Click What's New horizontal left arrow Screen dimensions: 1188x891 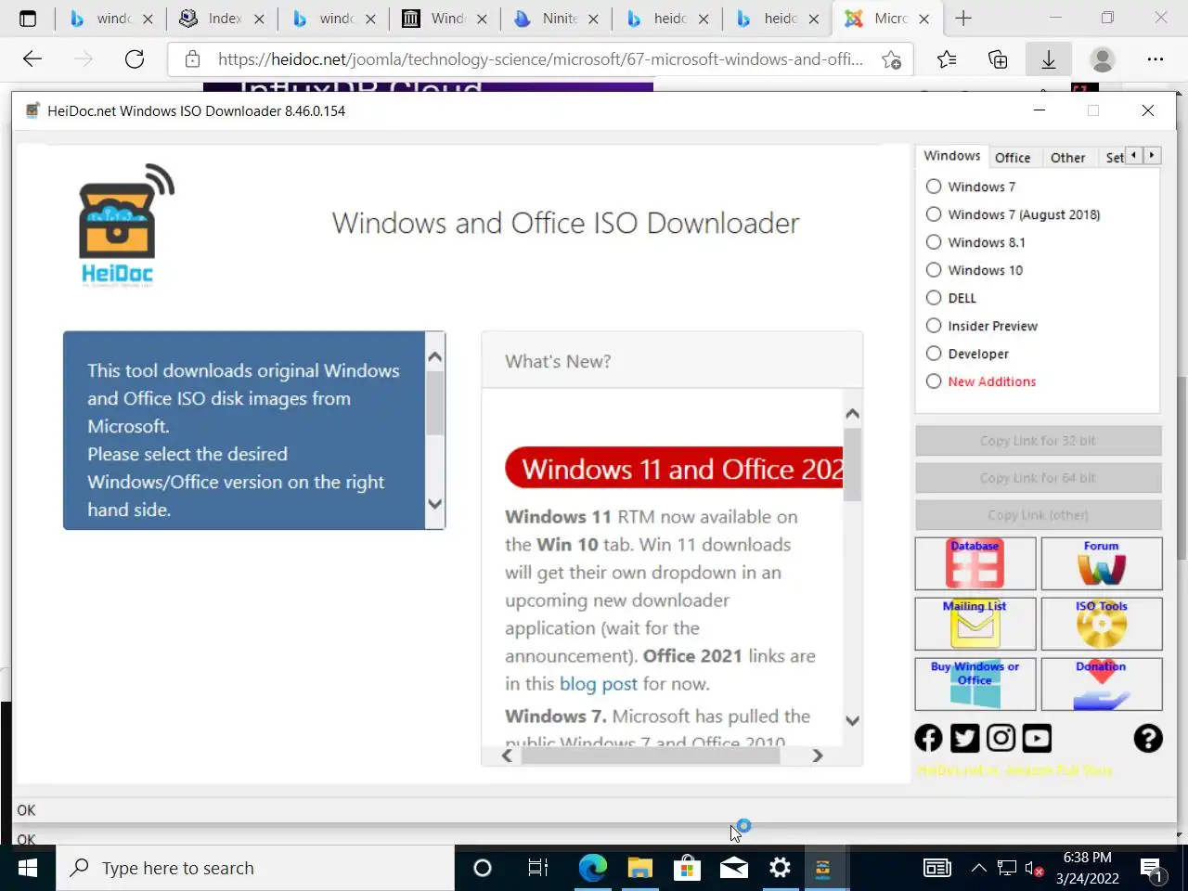tap(507, 755)
